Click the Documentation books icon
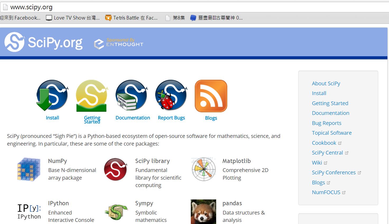 coord(132,95)
